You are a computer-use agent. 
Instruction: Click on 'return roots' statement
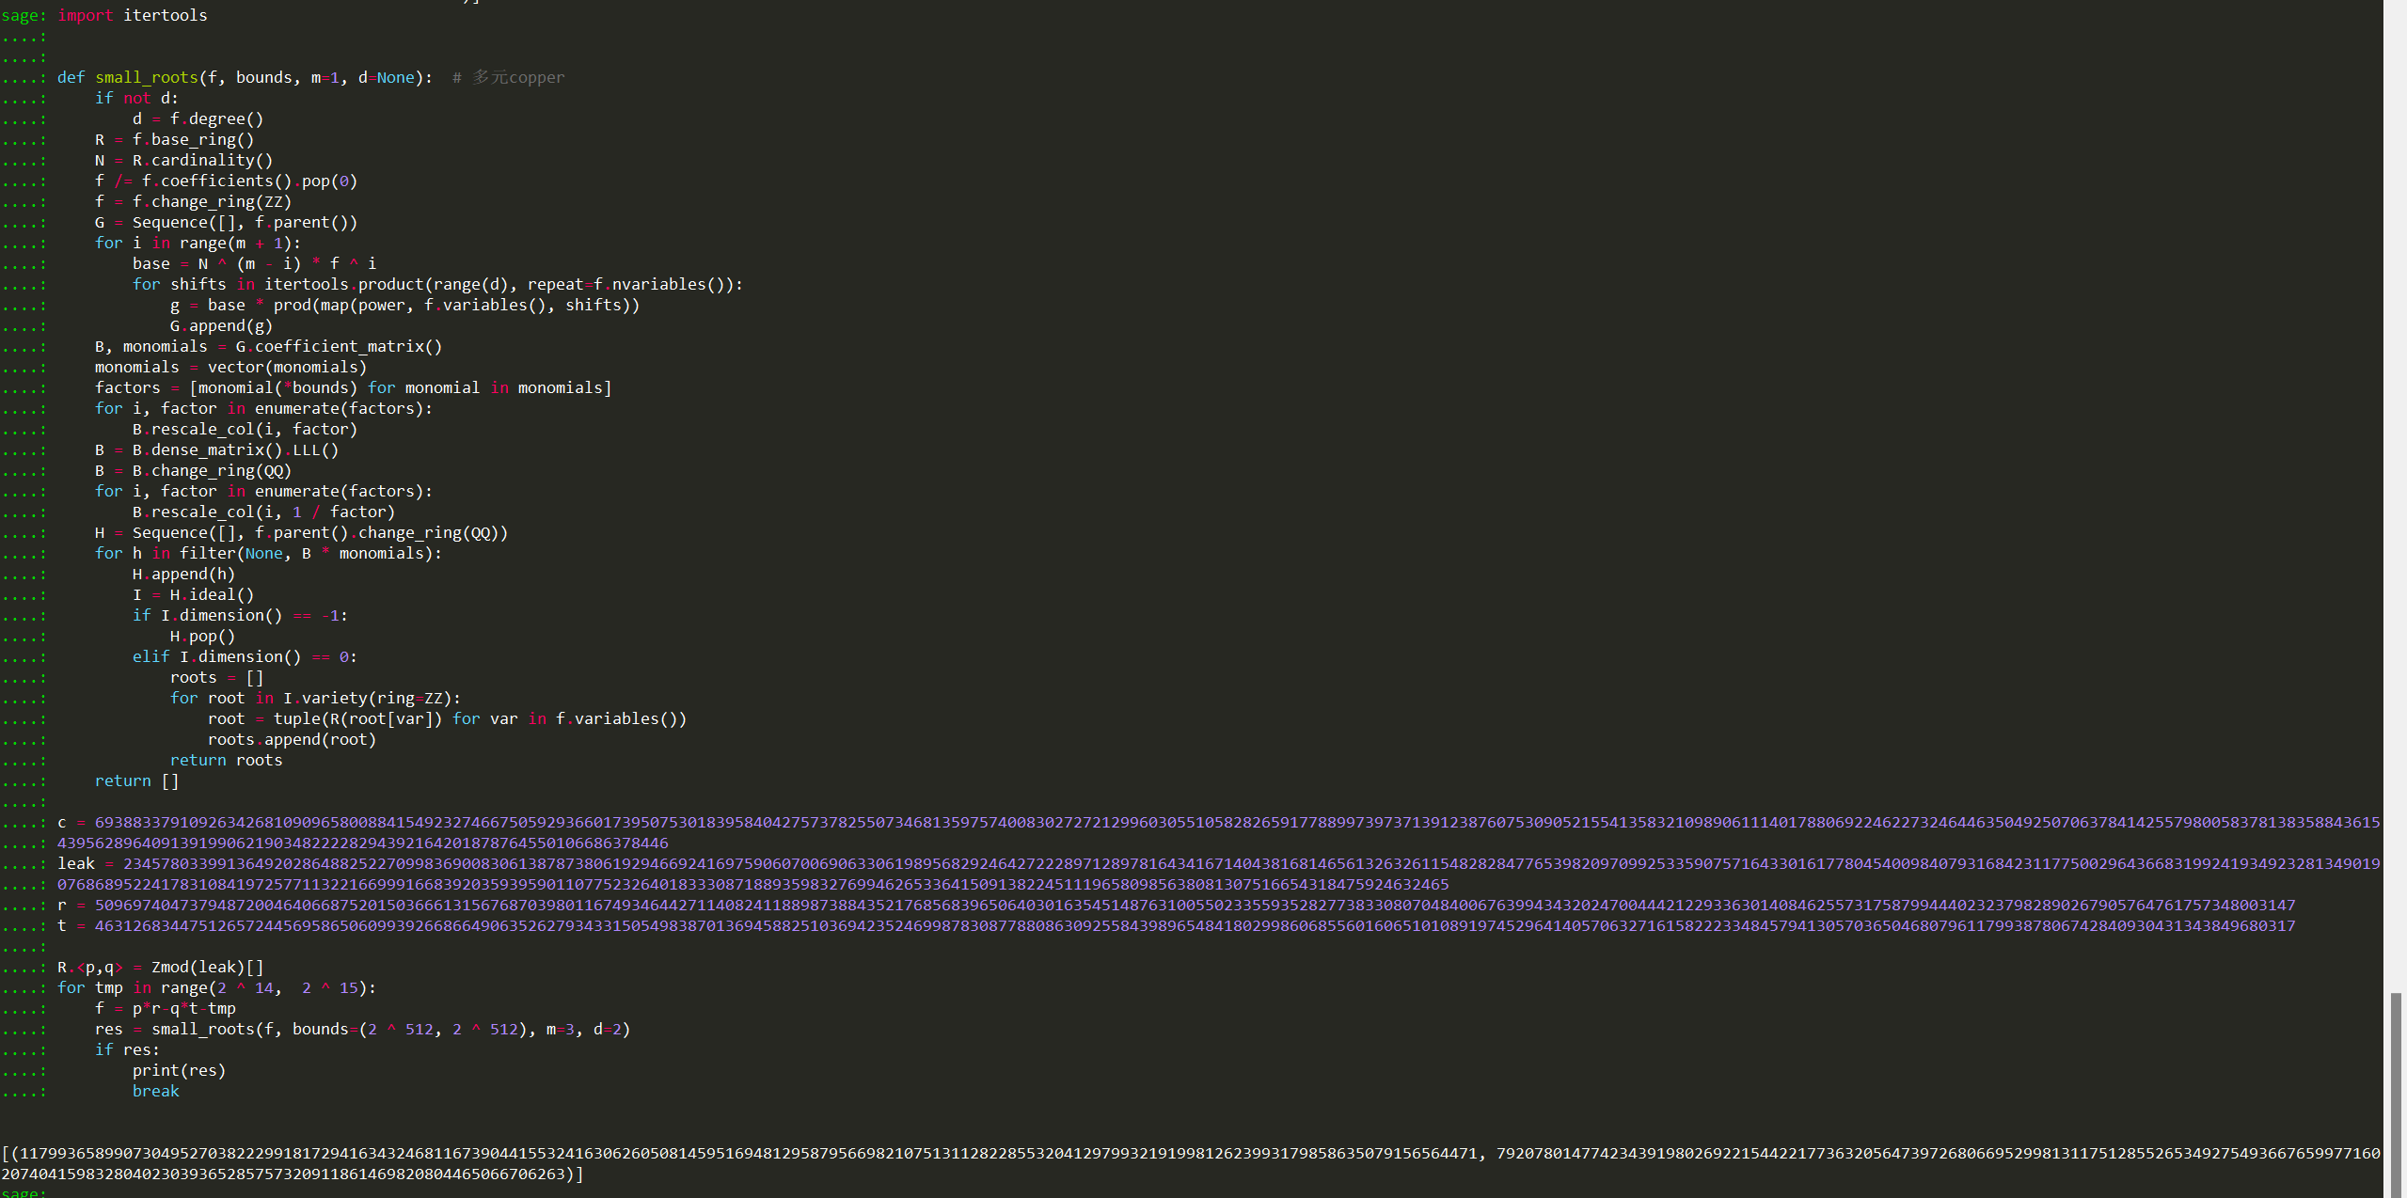(226, 760)
